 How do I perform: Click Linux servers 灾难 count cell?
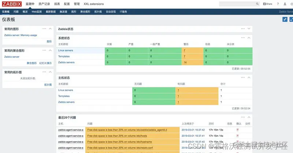pyautogui.click(x=116, y=51)
